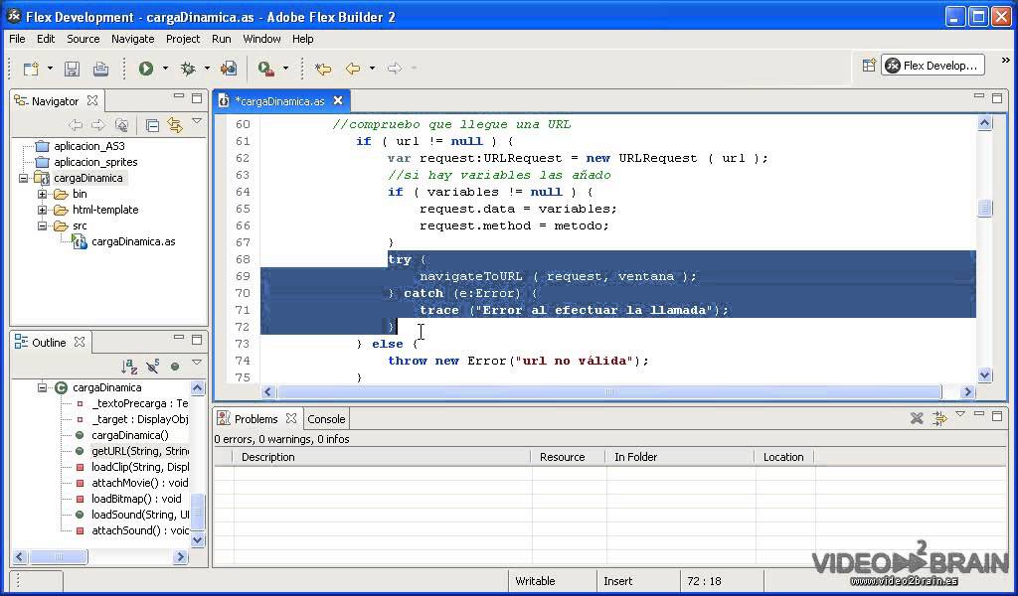Open Outline view menu triangle

[x=197, y=363]
